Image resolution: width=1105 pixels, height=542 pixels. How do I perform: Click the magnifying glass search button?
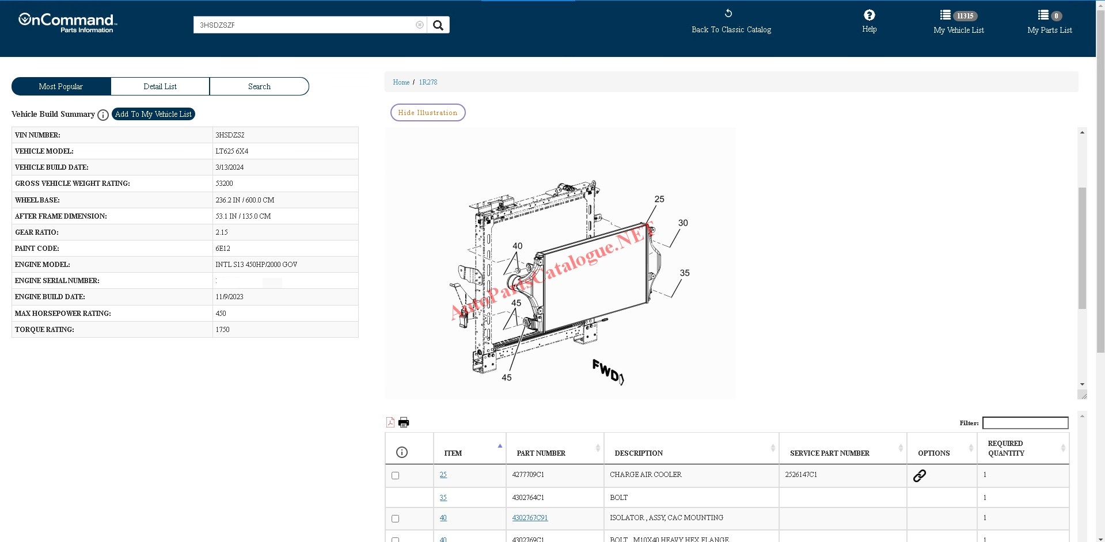pos(438,25)
